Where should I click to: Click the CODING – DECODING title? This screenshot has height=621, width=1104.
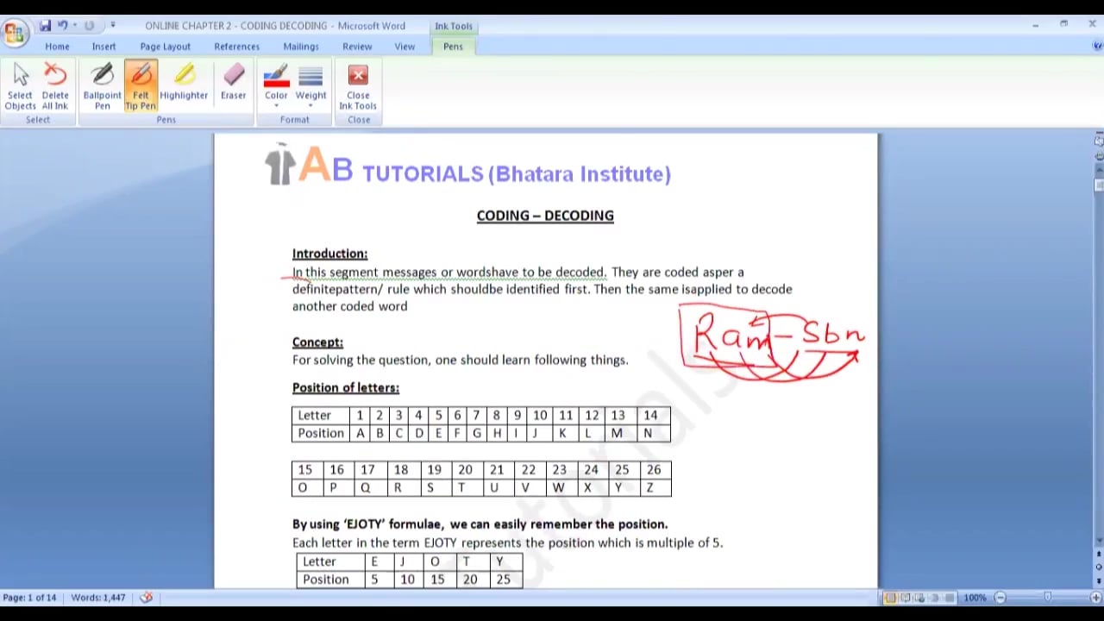tap(545, 216)
